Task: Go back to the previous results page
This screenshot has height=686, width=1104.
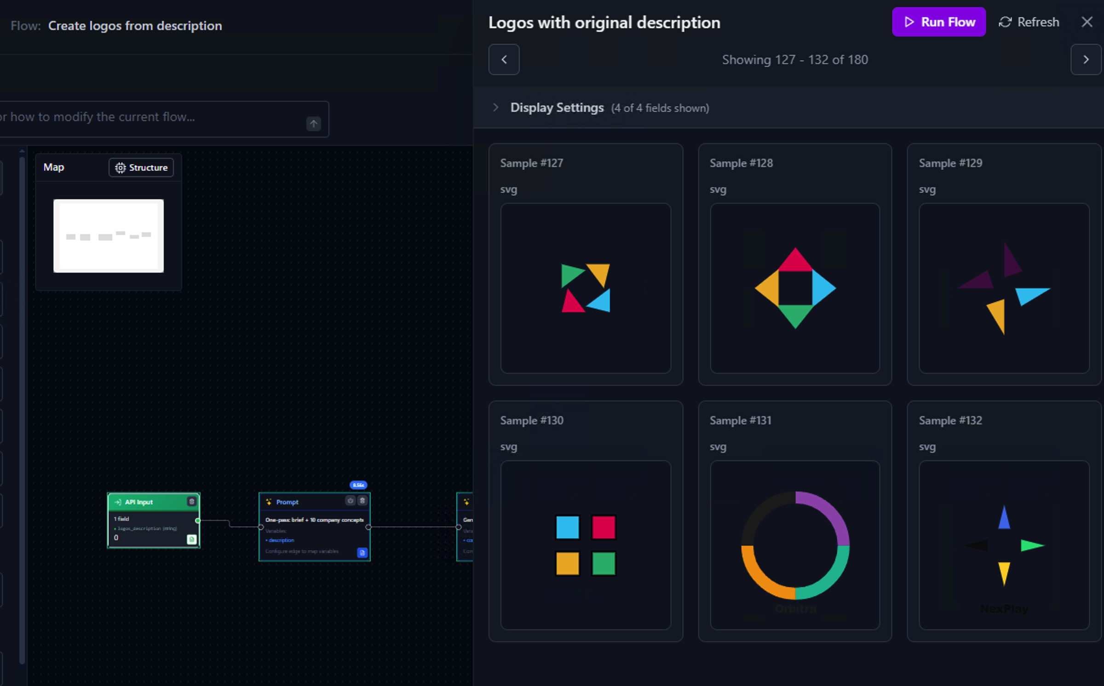Action: tap(504, 59)
